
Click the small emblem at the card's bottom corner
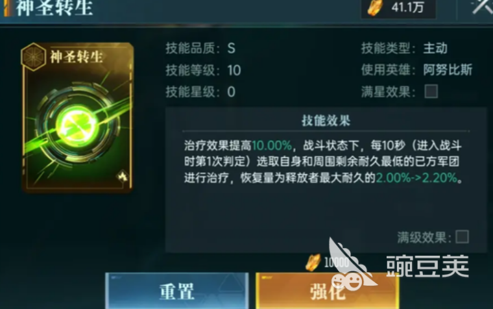click(x=123, y=175)
